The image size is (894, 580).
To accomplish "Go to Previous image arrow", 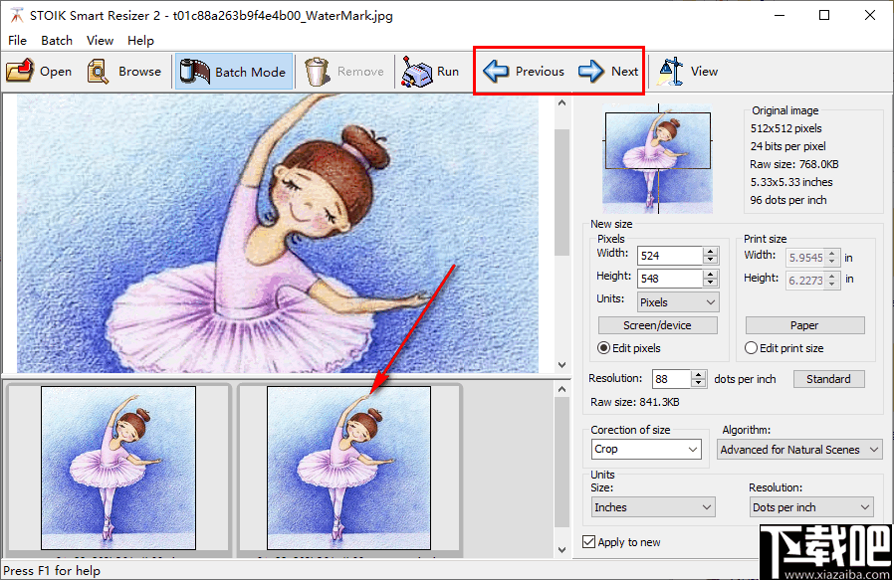I will (x=496, y=72).
